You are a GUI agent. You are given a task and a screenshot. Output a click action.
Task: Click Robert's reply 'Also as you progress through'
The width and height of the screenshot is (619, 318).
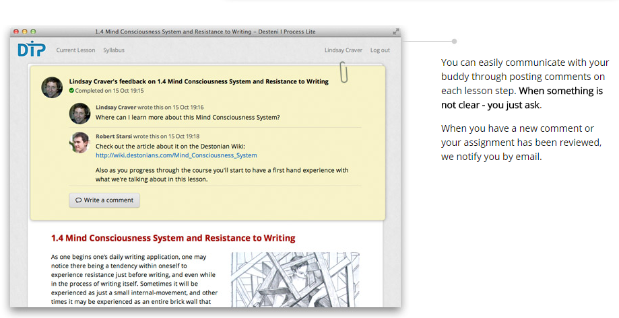222,175
